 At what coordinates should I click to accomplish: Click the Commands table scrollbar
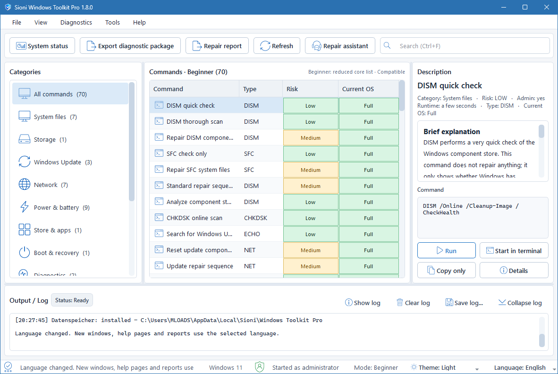(x=402, y=96)
